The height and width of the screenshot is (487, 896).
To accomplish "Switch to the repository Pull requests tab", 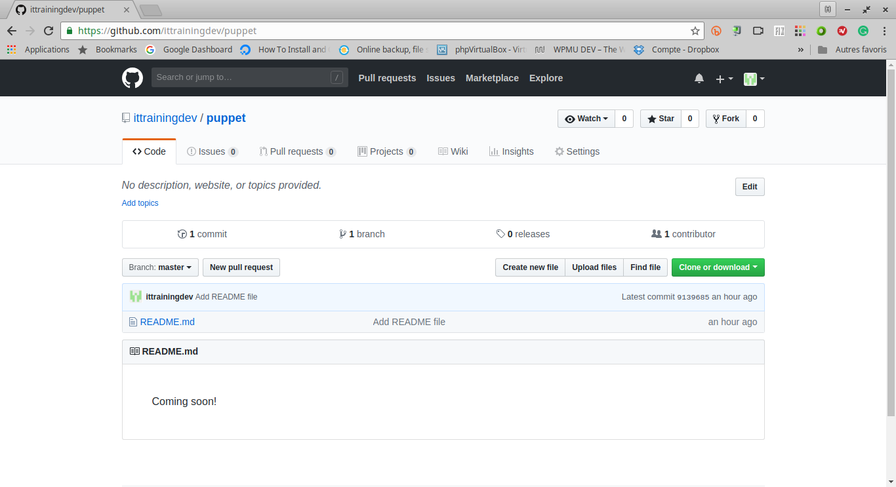I will tap(298, 151).
